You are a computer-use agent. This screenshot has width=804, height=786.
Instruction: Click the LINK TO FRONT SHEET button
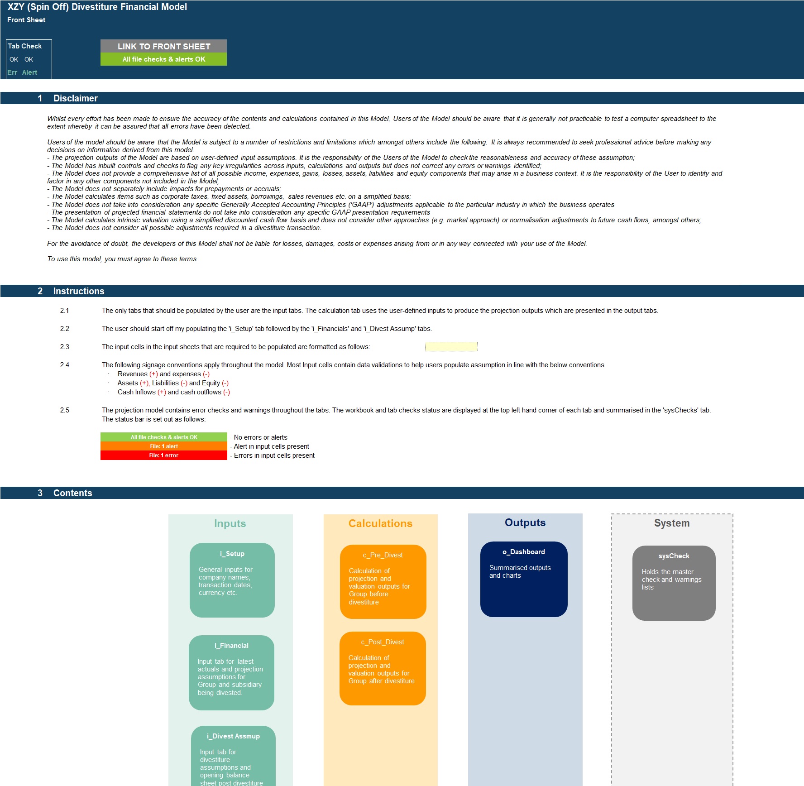coord(163,46)
